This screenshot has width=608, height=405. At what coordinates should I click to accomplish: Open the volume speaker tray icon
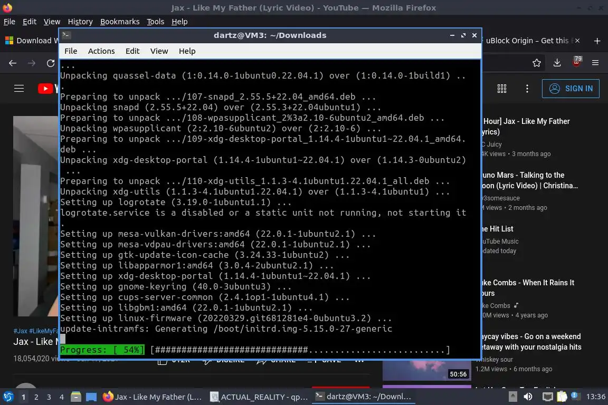(x=528, y=397)
